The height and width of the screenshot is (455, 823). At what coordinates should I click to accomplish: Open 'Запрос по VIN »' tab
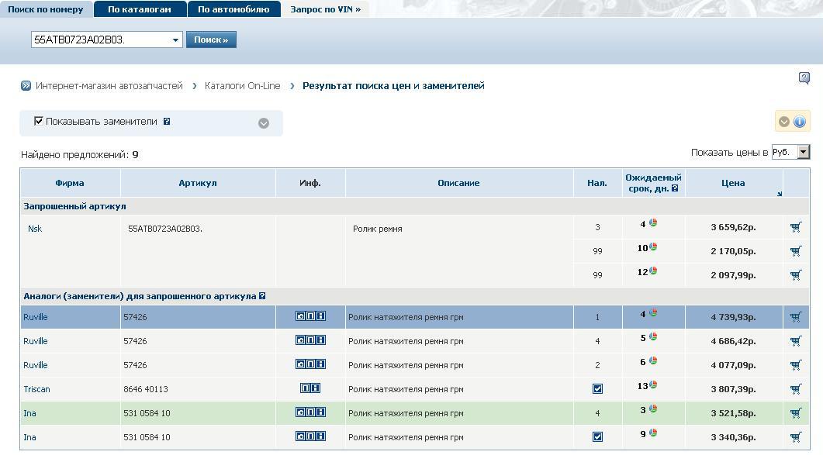point(326,9)
